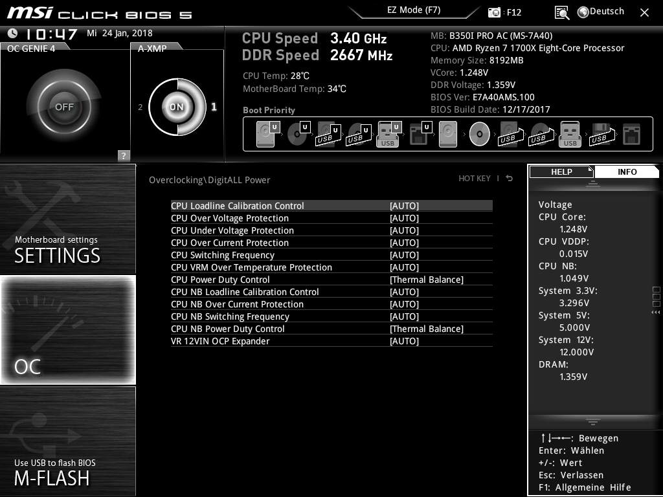The width and height of the screenshot is (663, 497).
Task: Open CPU Over Current Protection setting
Action: tap(331, 243)
